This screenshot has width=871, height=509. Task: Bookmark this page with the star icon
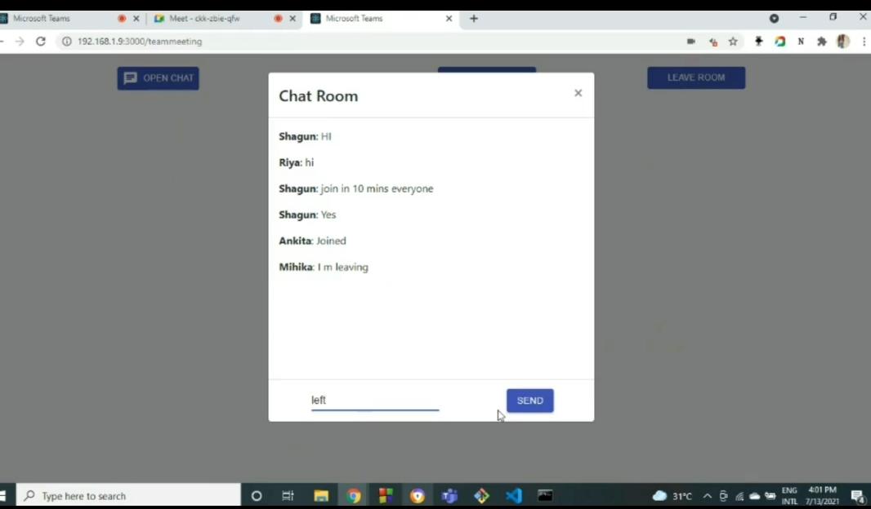click(733, 41)
